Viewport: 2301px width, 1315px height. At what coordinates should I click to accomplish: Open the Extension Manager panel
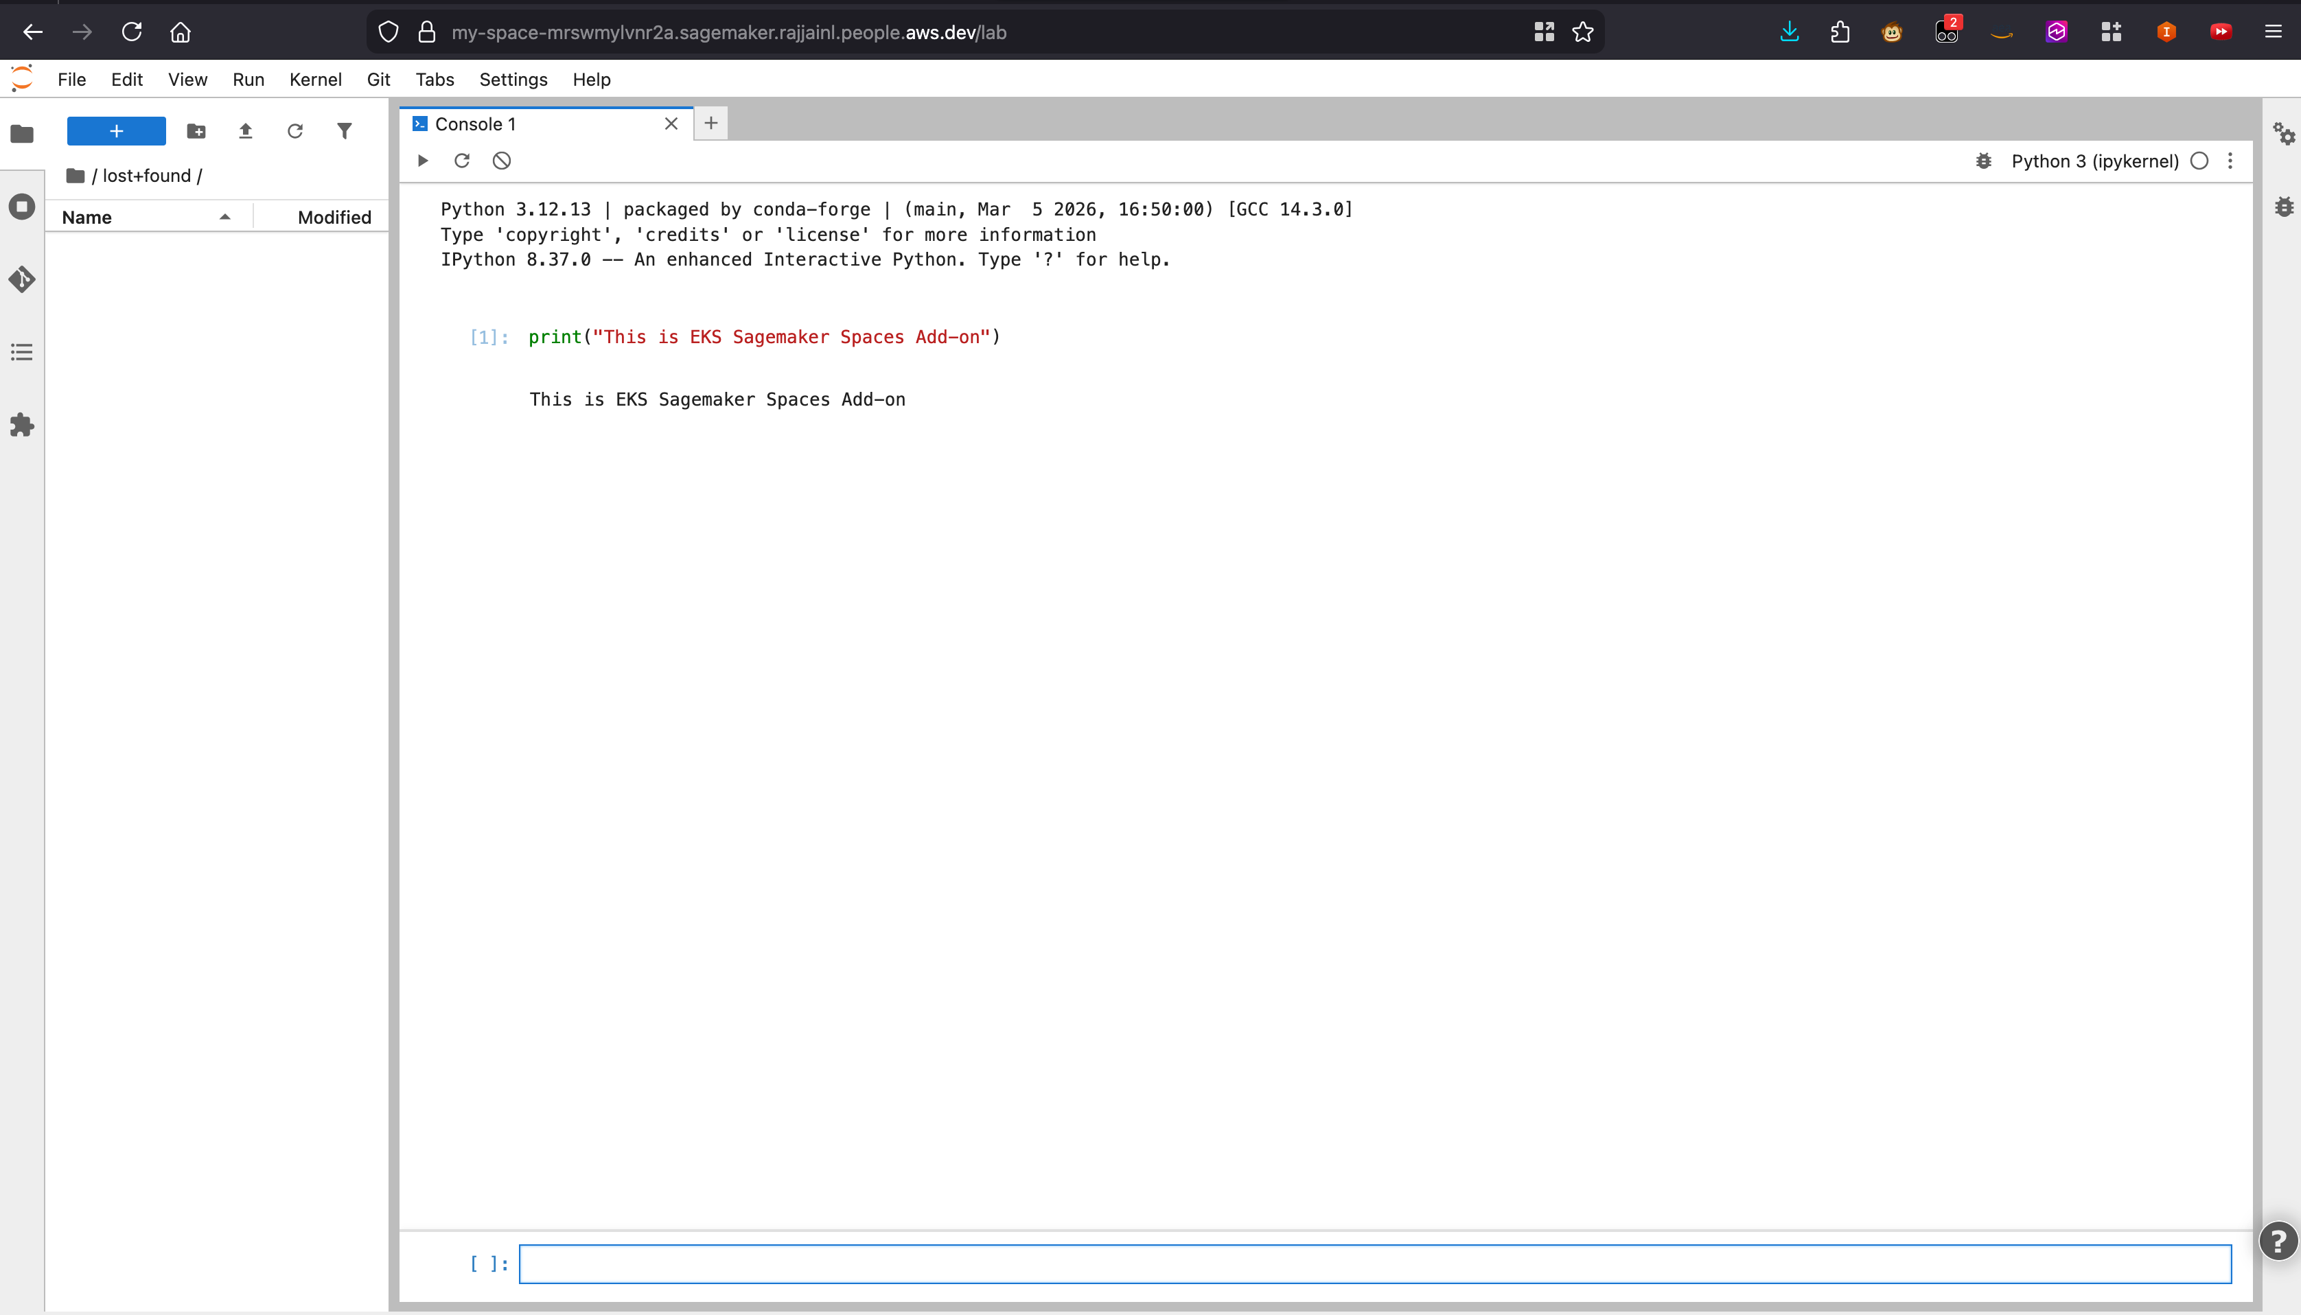pyautogui.click(x=22, y=426)
